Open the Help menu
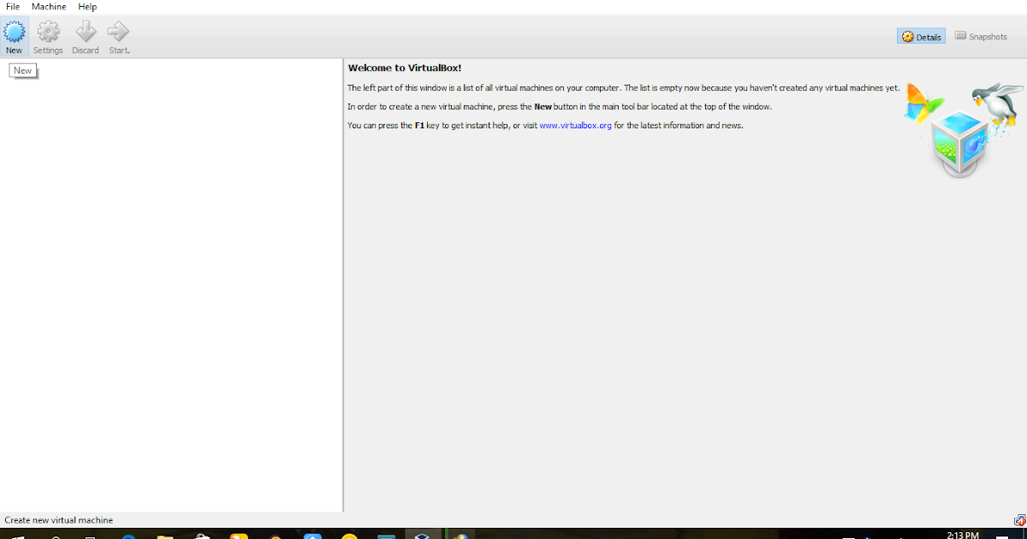 pos(87,7)
